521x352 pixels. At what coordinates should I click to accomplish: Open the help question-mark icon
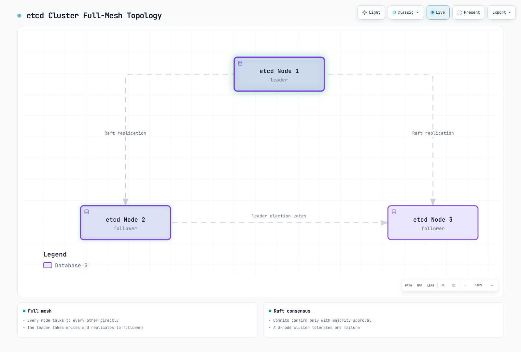point(454,286)
